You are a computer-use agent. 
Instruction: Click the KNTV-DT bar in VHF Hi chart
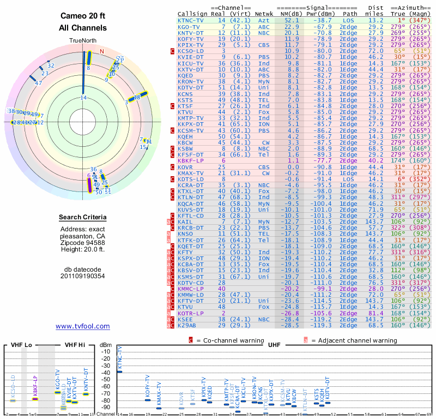pyautogui.click(x=86, y=394)
